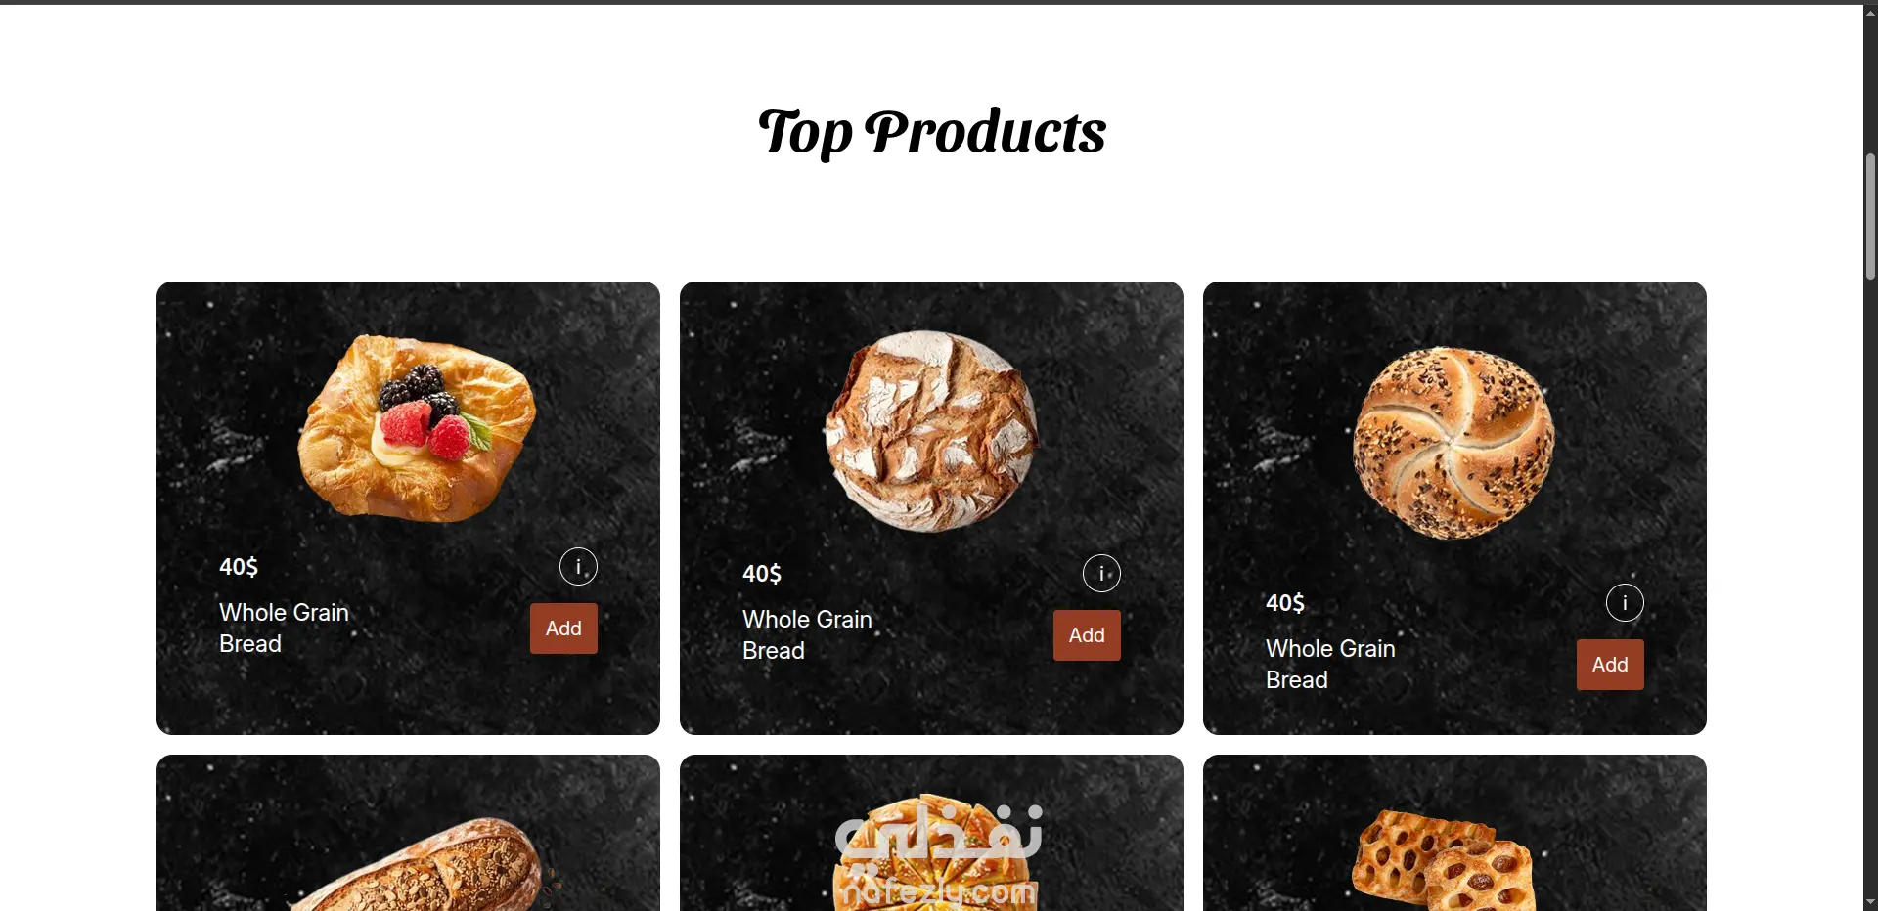Viewport: 1878px width, 911px height.
Task: Open info icon on seeded swirl roll card
Action: click(x=1625, y=603)
